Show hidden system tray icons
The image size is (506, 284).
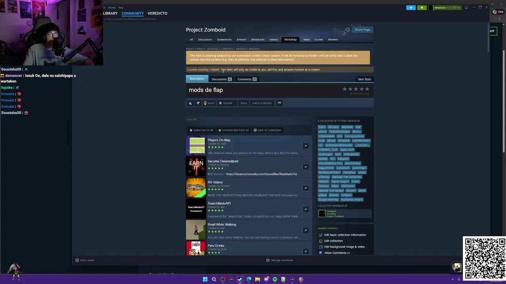453,279
